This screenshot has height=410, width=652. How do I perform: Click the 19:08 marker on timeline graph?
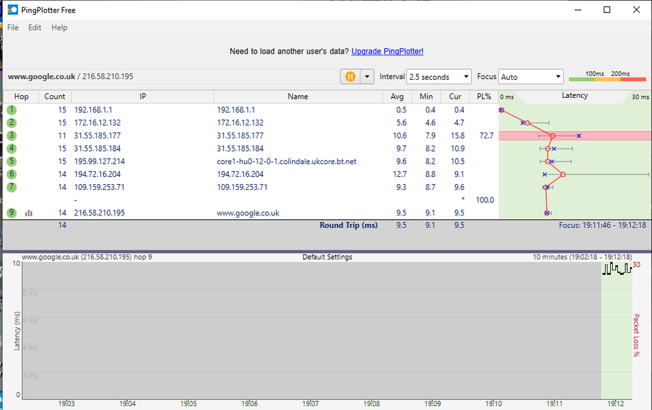(371, 403)
